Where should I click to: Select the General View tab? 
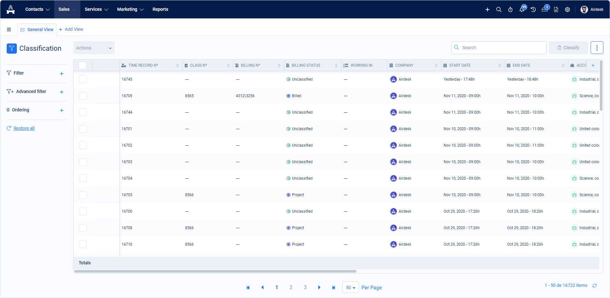[37, 30]
